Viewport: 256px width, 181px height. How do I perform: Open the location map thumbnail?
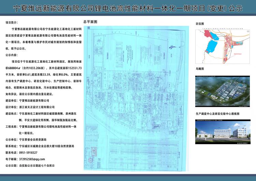223,47
